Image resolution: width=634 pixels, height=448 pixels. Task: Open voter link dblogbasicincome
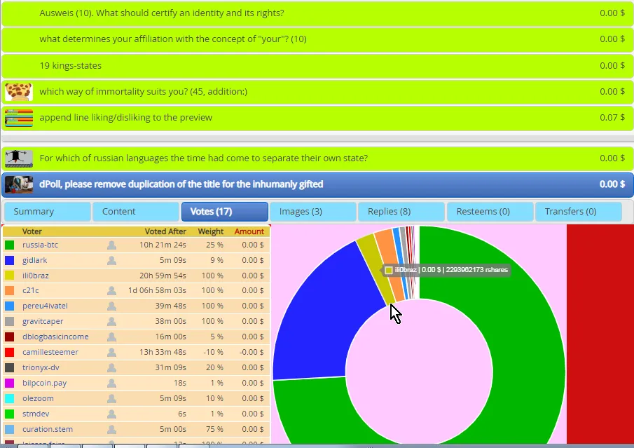pos(55,337)
